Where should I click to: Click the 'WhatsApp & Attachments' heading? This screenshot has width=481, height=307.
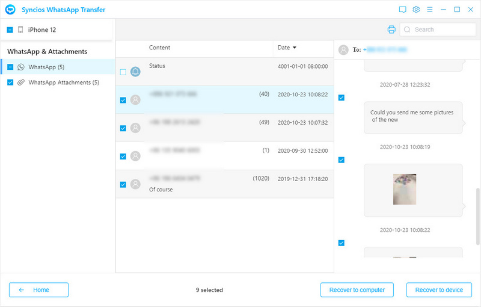47,51
